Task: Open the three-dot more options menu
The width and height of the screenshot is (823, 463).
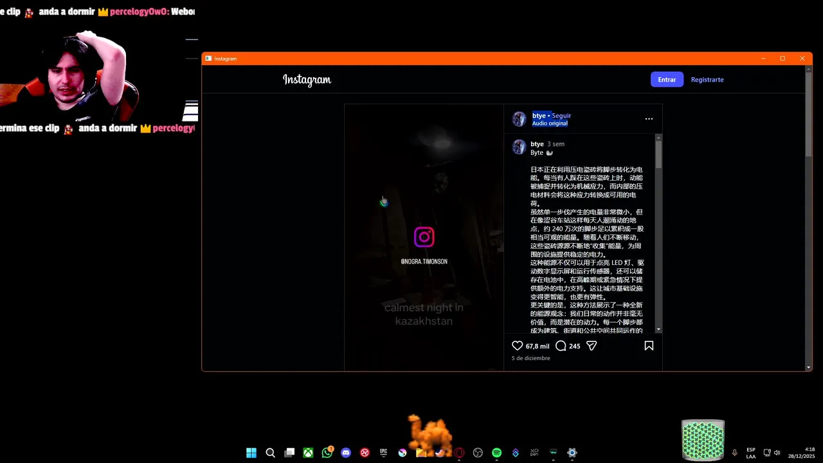Action: 649,119
